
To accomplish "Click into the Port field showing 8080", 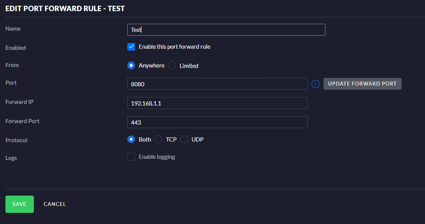I will click(217, 84).
